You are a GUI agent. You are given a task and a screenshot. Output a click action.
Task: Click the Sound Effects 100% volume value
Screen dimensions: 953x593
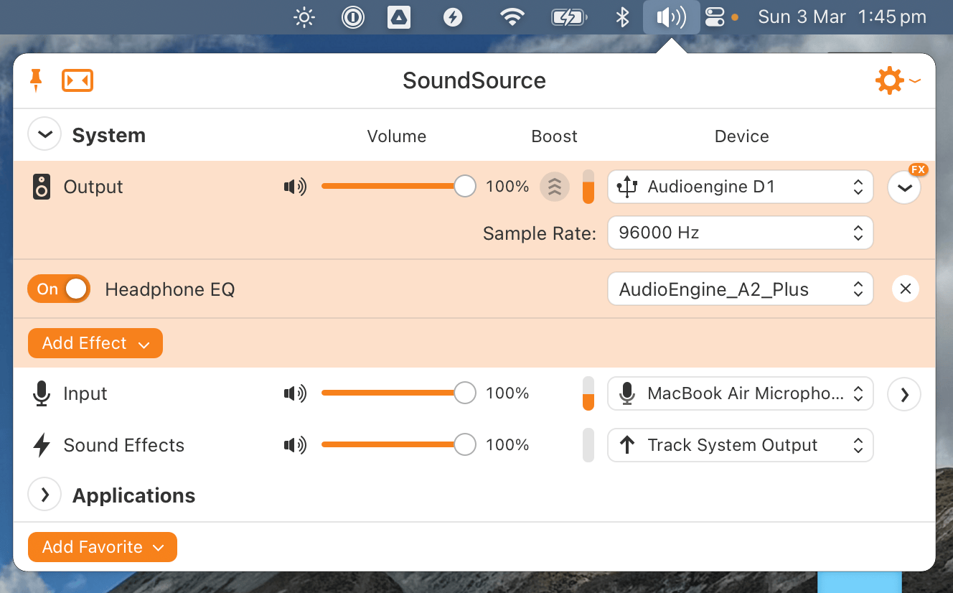click(507, 445)
